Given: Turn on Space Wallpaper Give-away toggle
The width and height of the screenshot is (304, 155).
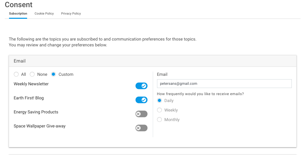Looking at the screenshot, I should (x=141, y=128).
